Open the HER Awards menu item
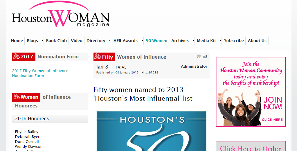Image resolution: width=297 pixels, height=151 pixels. [125, 41]
